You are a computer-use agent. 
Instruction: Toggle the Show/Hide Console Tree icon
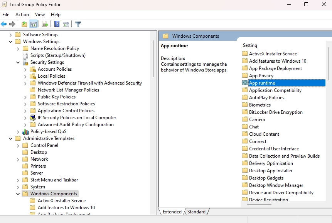pos(34,24)
